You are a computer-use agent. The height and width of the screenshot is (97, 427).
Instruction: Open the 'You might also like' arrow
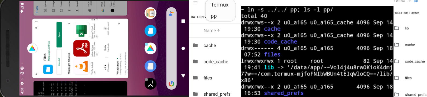tap(69, 24)
